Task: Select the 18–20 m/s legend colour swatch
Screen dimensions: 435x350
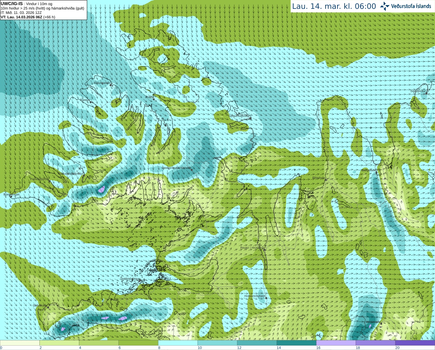Action: pyautogui.click(x=376, y=343)
